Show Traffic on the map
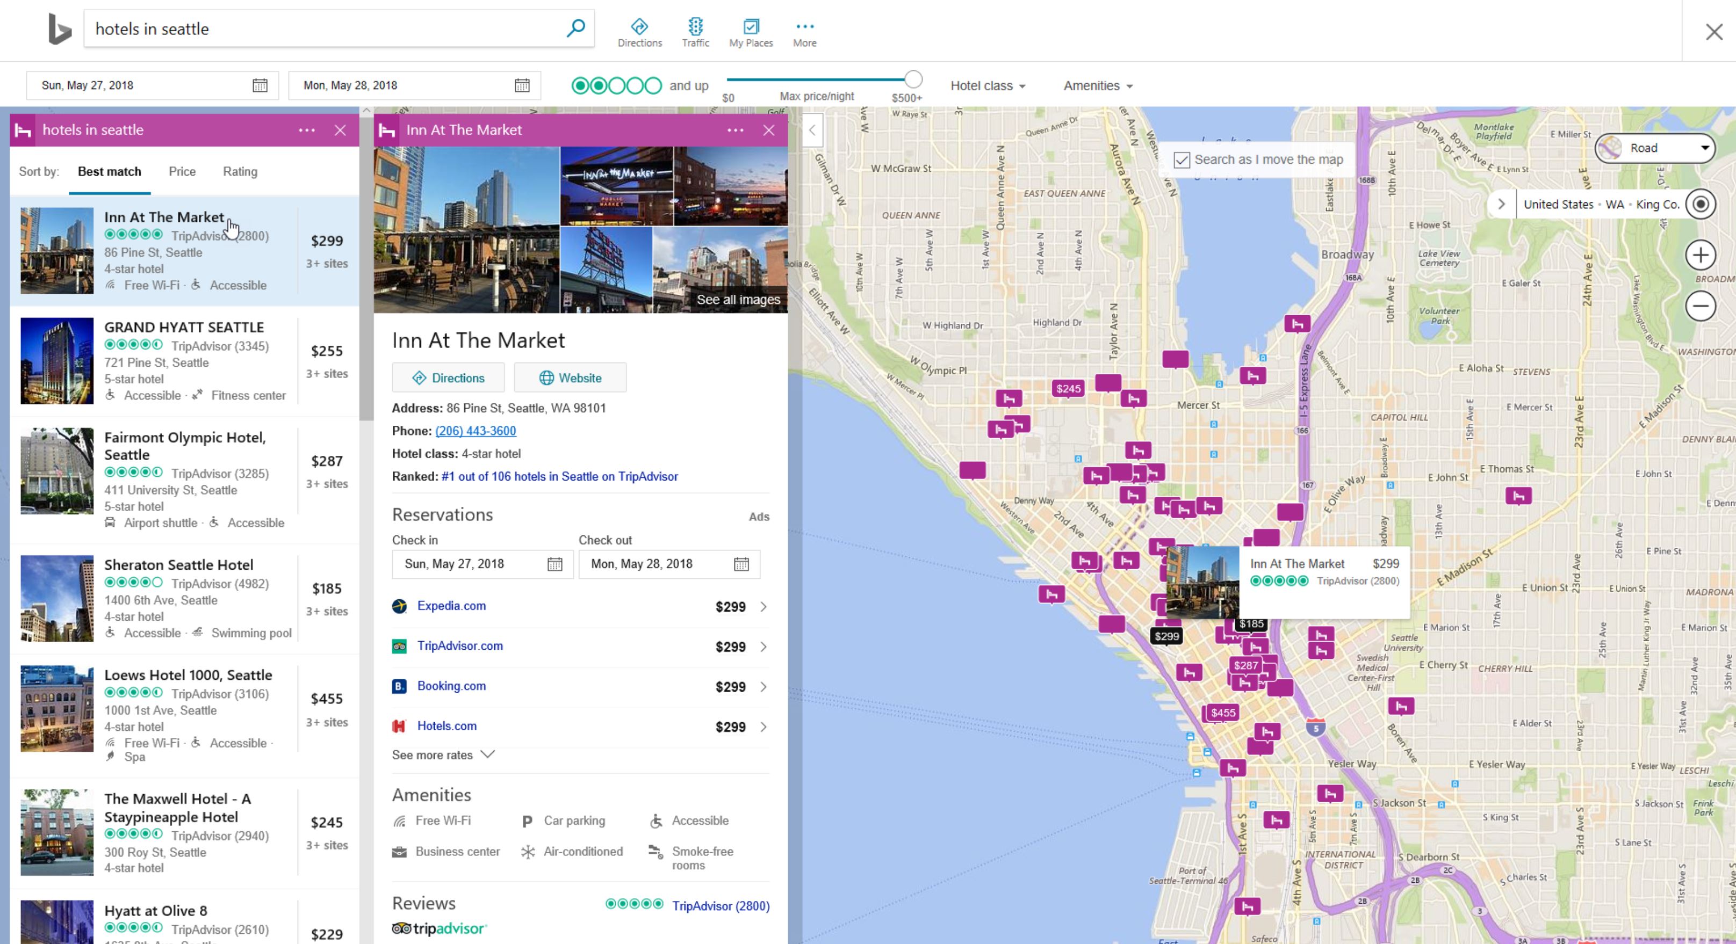Image resolution: width=1736 pixels, height=944 pixels. point(695,32)
